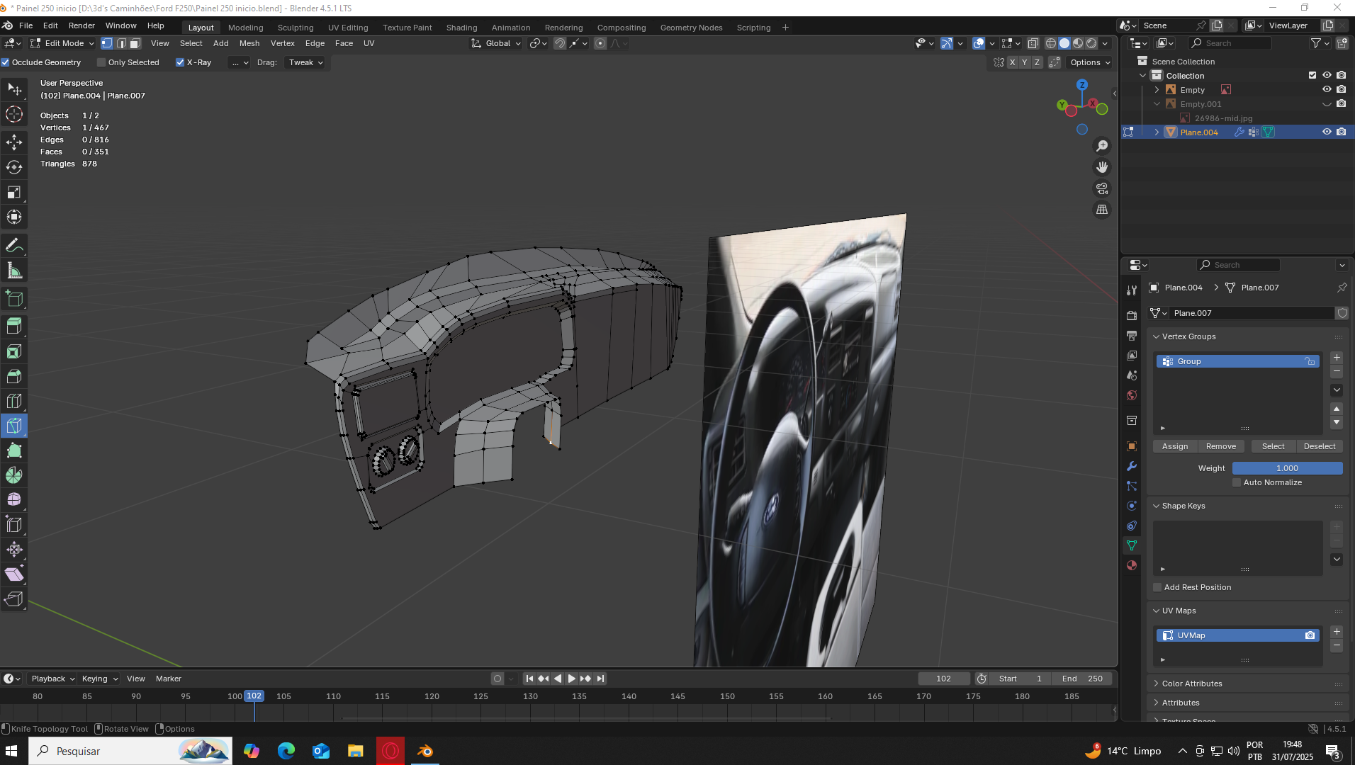Expand the Color Attributes panel
This screenshot has height=765, width=1355.
[x=1192, y=684]
